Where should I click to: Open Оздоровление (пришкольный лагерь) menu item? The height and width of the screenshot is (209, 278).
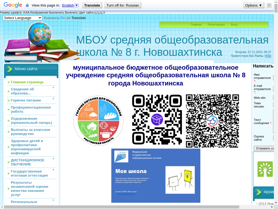coord(31,121)
